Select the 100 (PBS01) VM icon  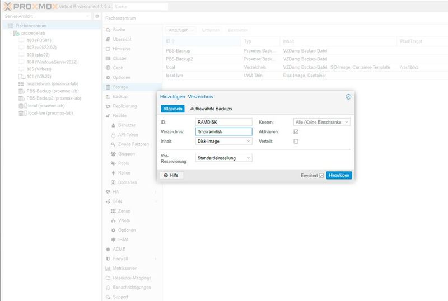[x=21, y=40]
